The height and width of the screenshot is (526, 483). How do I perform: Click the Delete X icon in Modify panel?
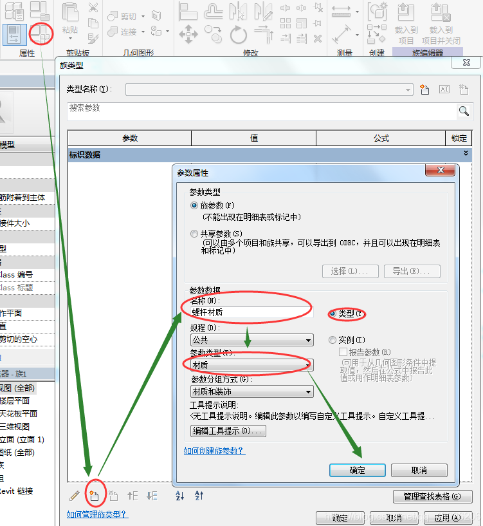(x=318, y=39)
